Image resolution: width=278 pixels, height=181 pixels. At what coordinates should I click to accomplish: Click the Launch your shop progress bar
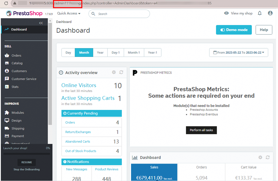tap(26, 154)
